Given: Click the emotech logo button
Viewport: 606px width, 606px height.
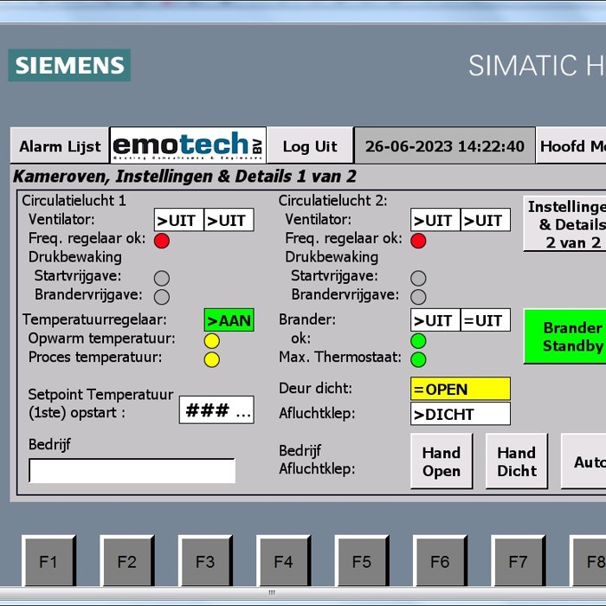Looking at the screenshot, I should click(x=188, y=145).
